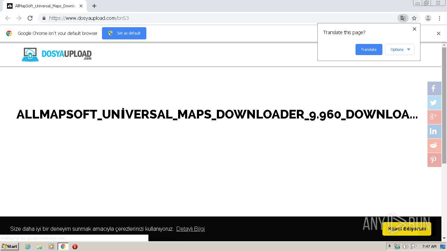
Task: Click the vertical page scrollbar
Action: click(444, 105)
